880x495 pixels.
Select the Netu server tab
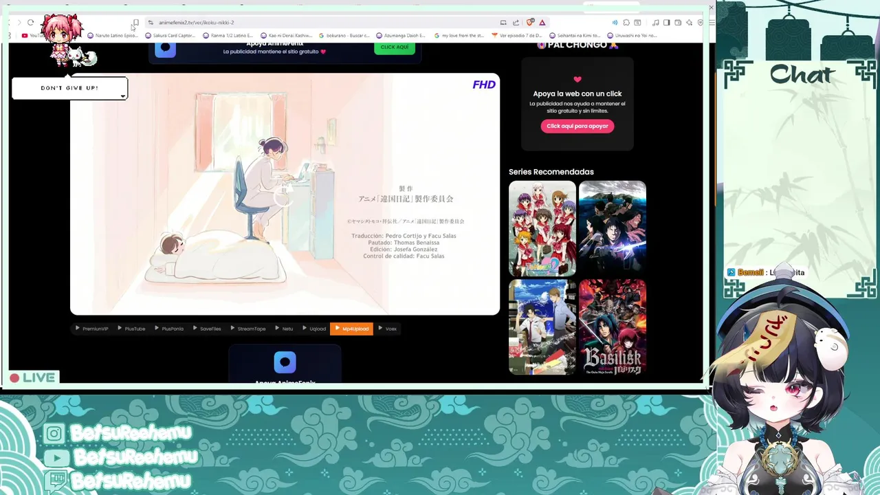(x=284, y=329)
